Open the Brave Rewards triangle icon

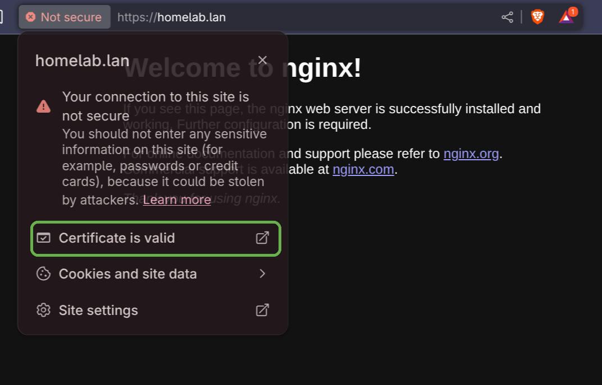[567, 17]
